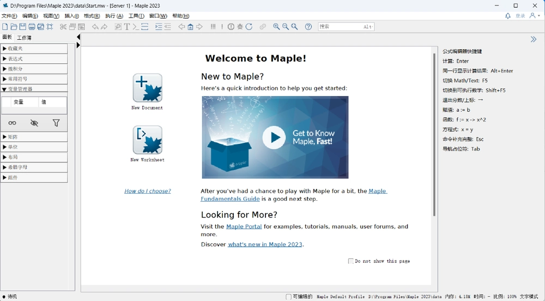Zoom in with the magnifier plus icon
Image resolution: width=545 pixels, height=301 pixels.
276,27
